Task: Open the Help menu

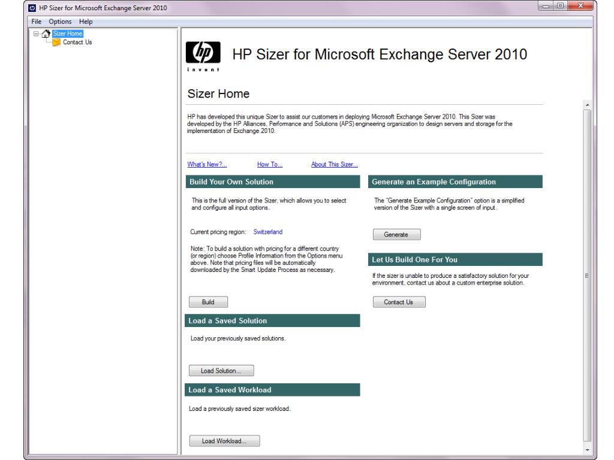Action: click(86, 22)
